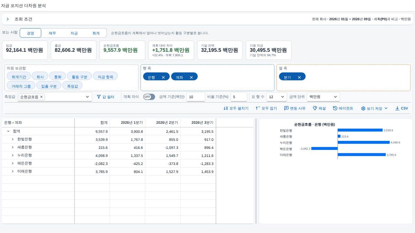
Task: Click the 출금 KPI card
Action: (74, 50)
